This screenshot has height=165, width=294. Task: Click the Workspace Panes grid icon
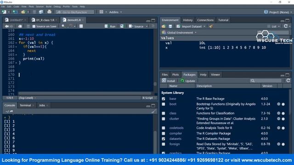(101, 12)
